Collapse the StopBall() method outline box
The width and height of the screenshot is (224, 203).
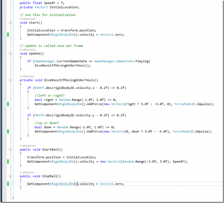tap(11, 176)
